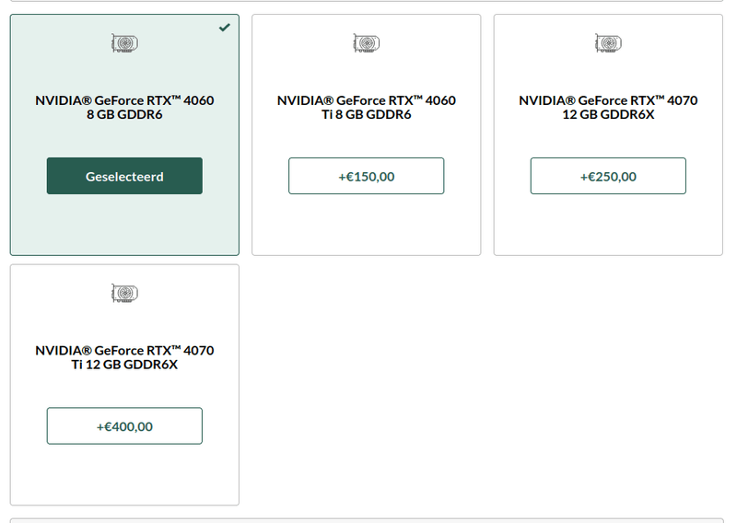
Task: Click the GPU icon on the RTX 4070 Ti card
Action: click(124, 294)
